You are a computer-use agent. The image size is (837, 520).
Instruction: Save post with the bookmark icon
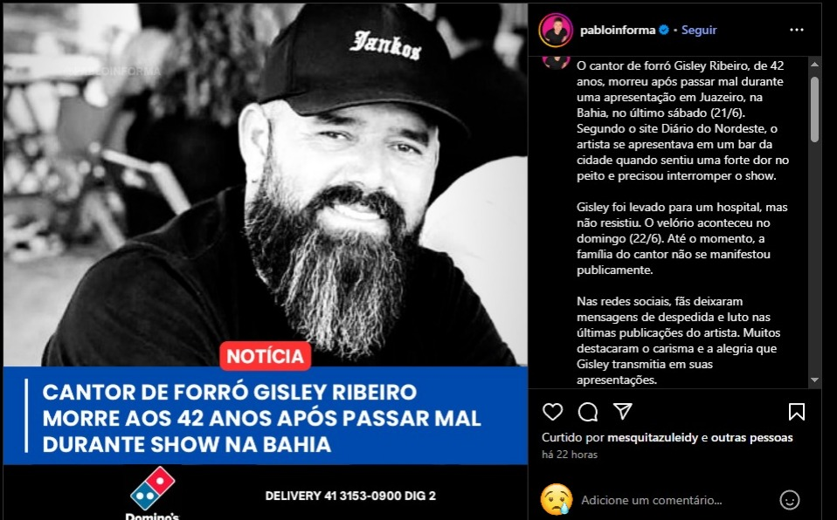(x=797, y=412)
